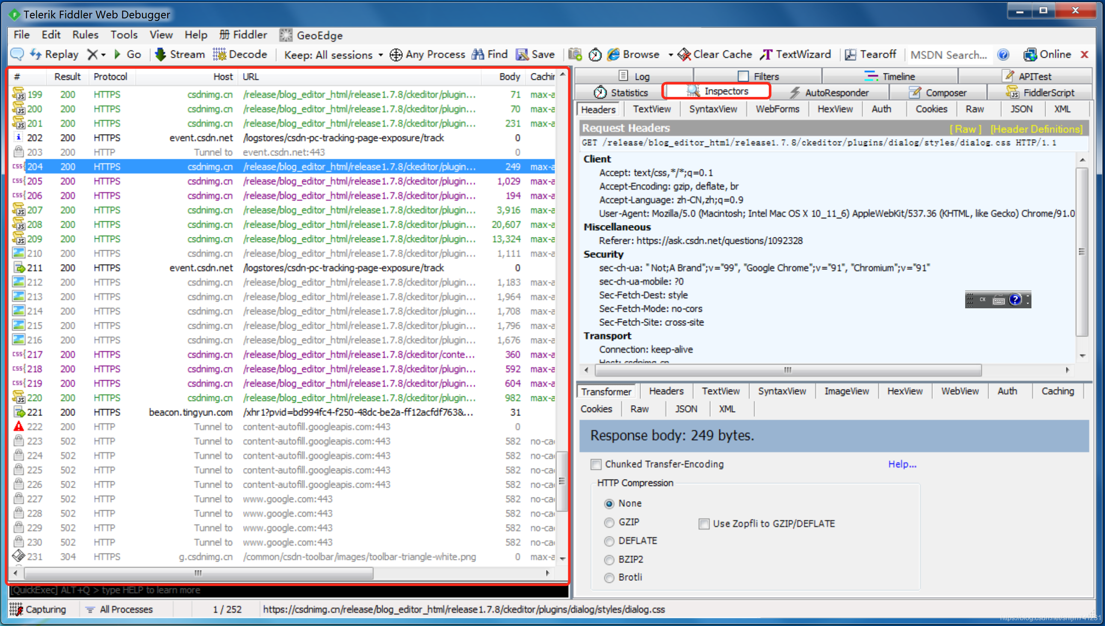Sort sessions by Result column header
Image resolution: width=1105 pixels, height=626 pixels.
[68, 76]
